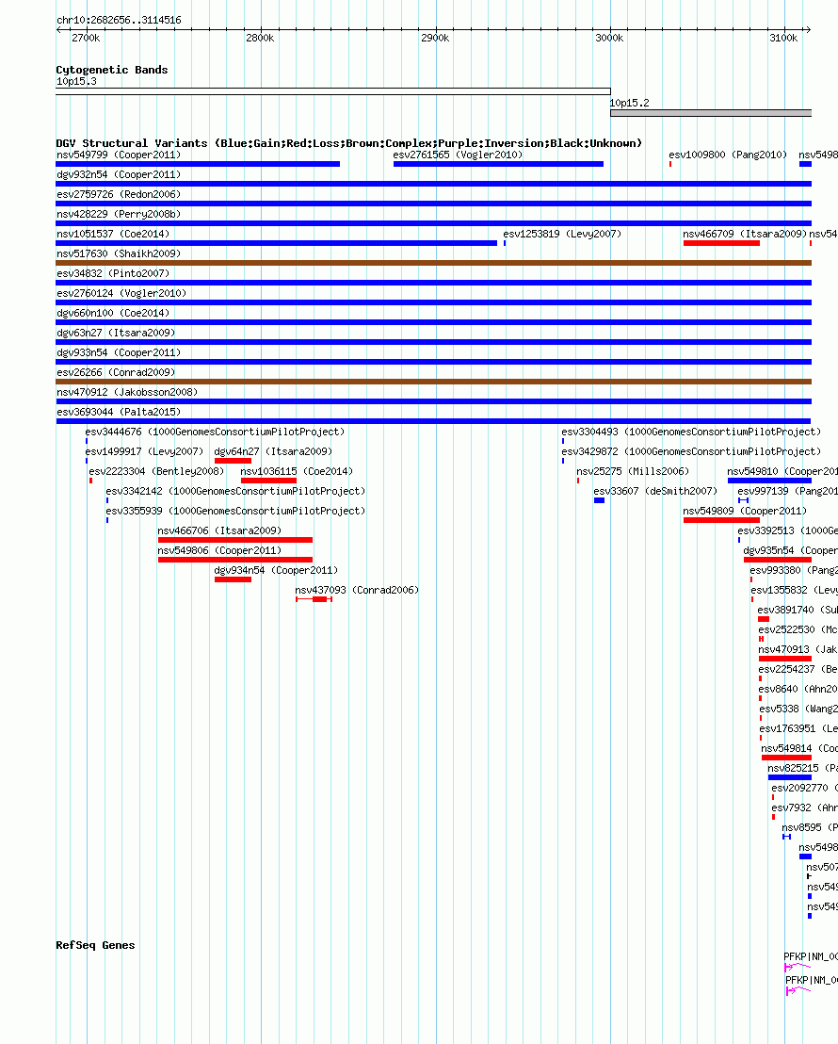This screenshot has height=1044, width=838.
Task: Click esv2223304 (Bentley2008) label
Action: pos(156,471)
